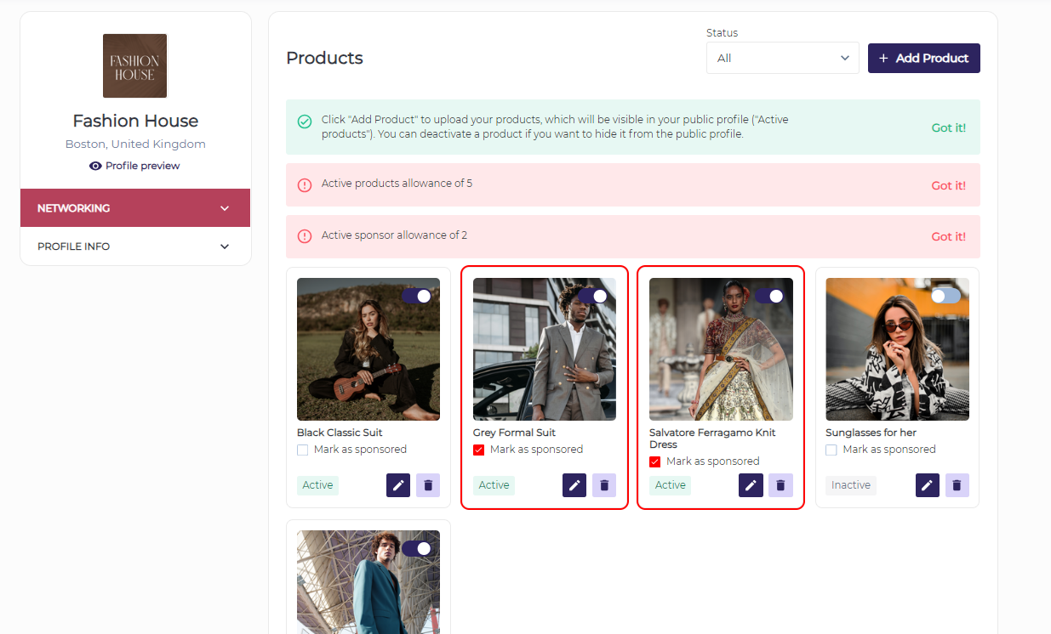Click the alert icon beside products allowance
Image resolution: width=1051 pixels, height=634 pixels.
pyautogui.click(x=305, y=184)
